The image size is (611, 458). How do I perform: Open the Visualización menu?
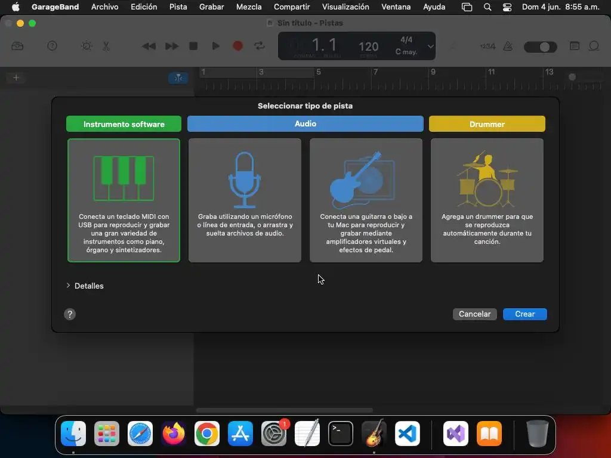click(345, 7)
